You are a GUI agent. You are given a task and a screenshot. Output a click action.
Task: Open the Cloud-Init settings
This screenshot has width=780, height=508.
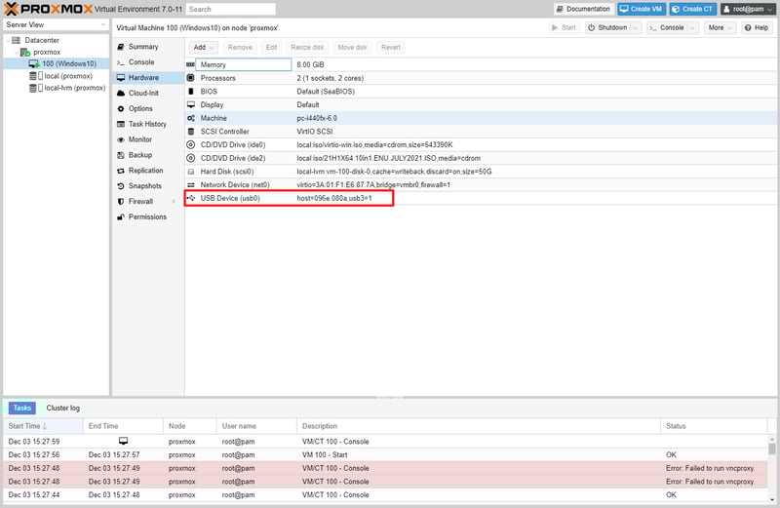point(142,93)
